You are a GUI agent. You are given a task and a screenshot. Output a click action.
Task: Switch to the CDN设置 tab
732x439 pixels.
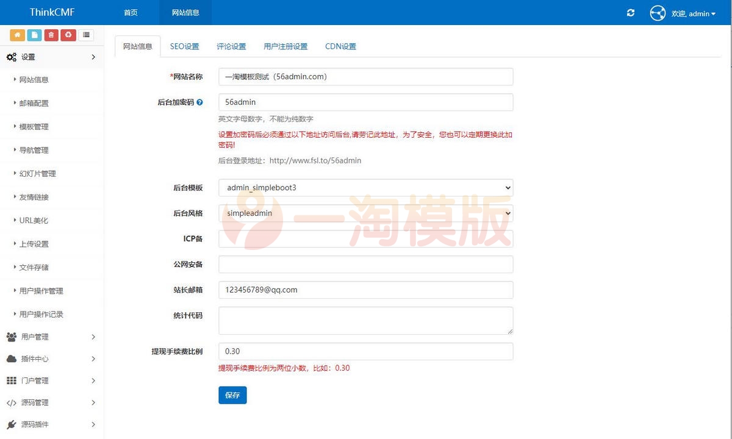[x=340, y=46]
